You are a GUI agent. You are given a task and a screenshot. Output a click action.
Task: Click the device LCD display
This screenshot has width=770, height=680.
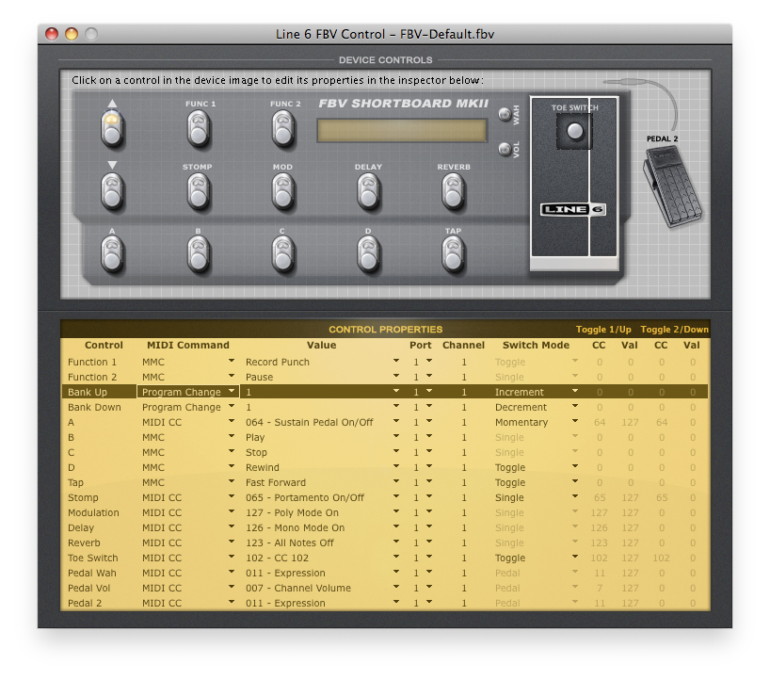click(402, 131)
